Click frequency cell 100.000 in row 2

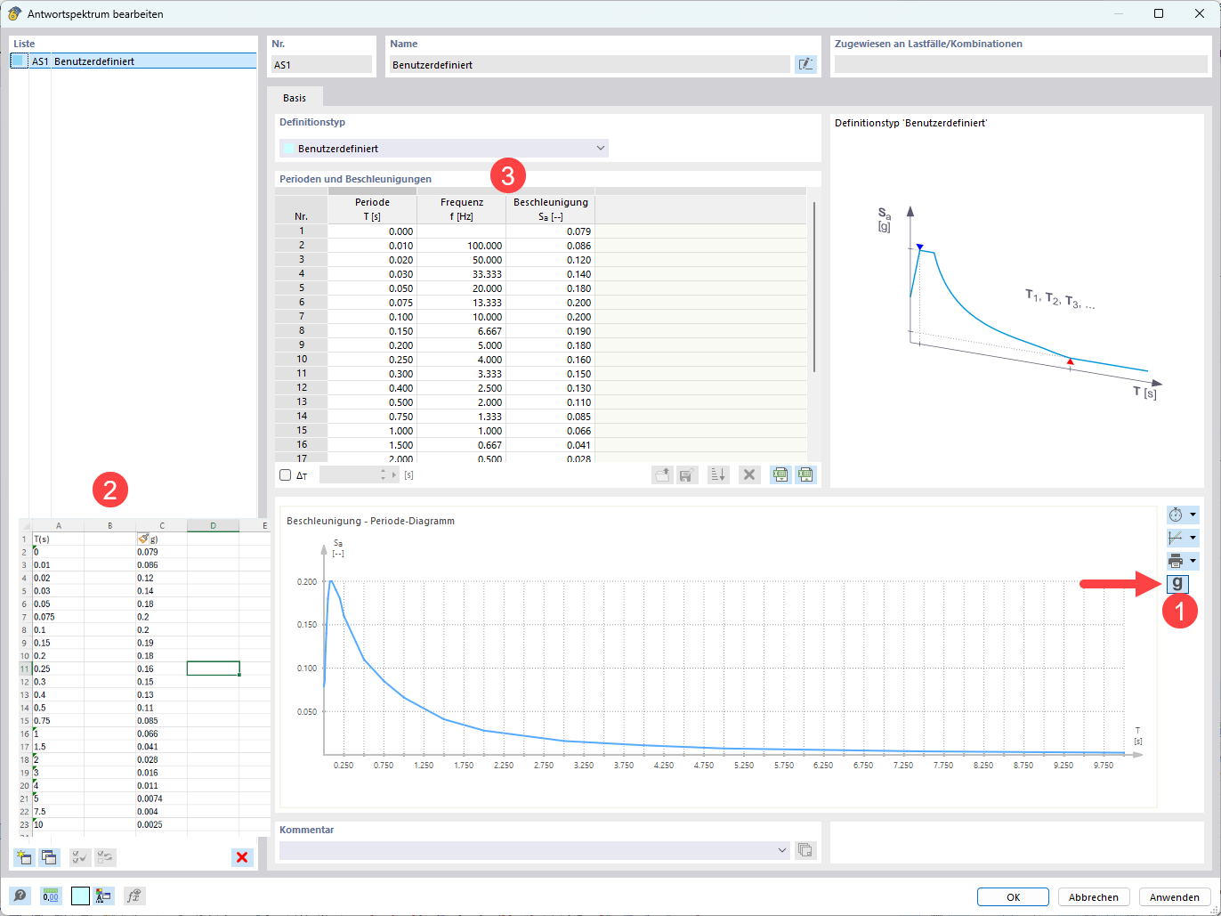461,246
